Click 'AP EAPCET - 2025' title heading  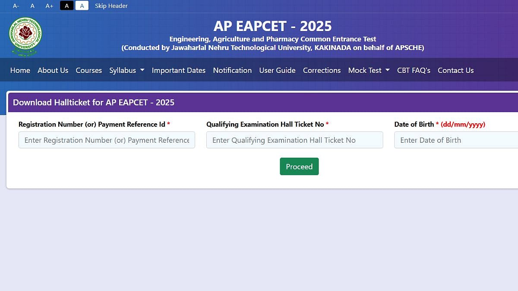[x=273, y=26]
